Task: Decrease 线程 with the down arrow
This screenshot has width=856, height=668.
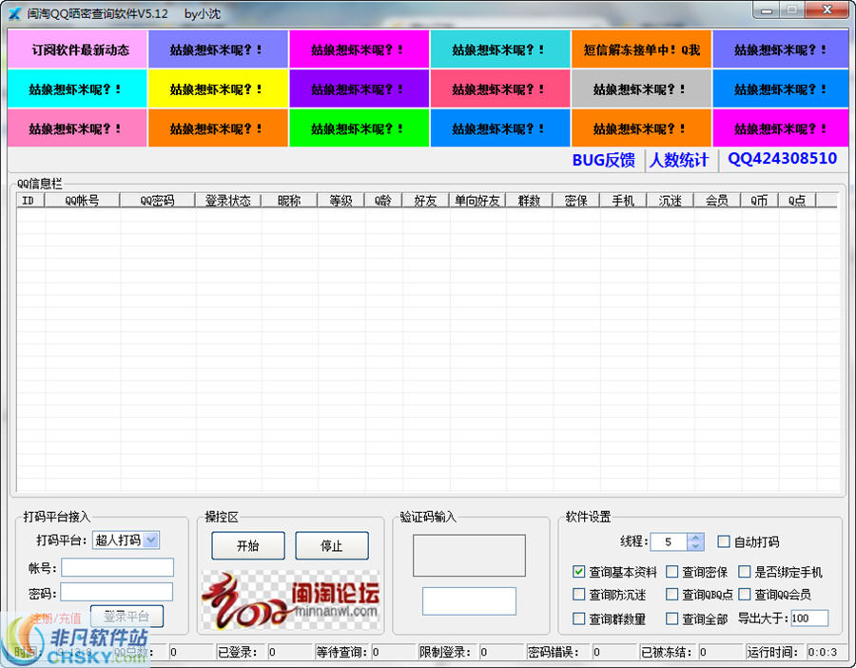Action: coord(695,546)
